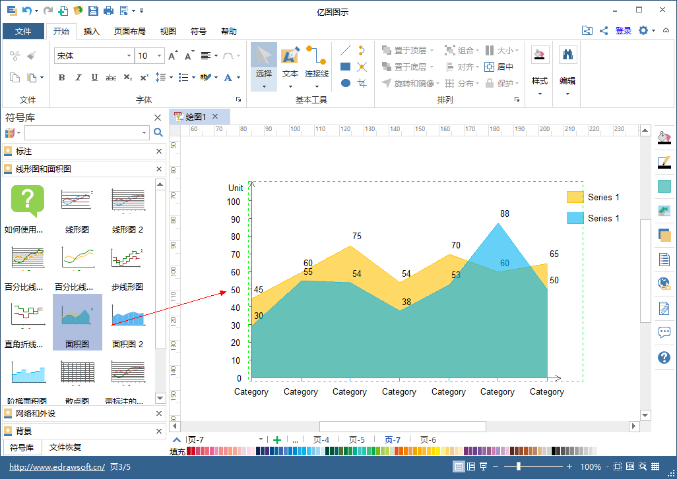This screenshot has width=677, height=479.
Task: Close the 绘图1 document tab
Action: pos(215,117)
